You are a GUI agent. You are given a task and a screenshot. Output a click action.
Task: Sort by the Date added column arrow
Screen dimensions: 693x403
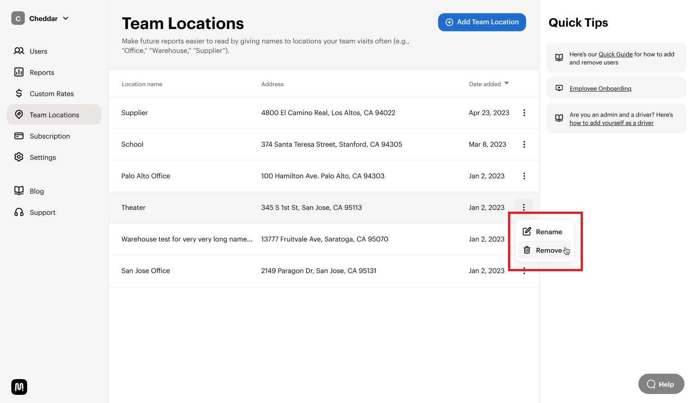click(507, 83)
